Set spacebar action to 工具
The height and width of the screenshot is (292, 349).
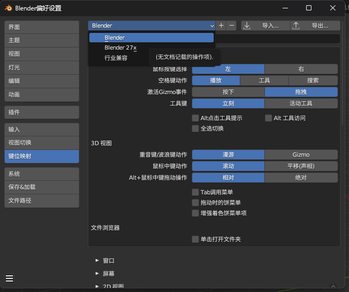[264, 80]
